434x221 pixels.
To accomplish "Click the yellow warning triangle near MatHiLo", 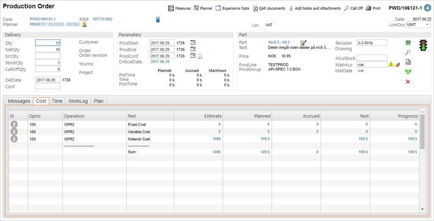I will 391,65.
